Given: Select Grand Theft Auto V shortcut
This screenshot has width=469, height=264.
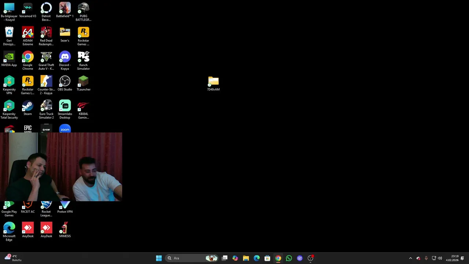Looking at the screenshot, I should point(46,61).
